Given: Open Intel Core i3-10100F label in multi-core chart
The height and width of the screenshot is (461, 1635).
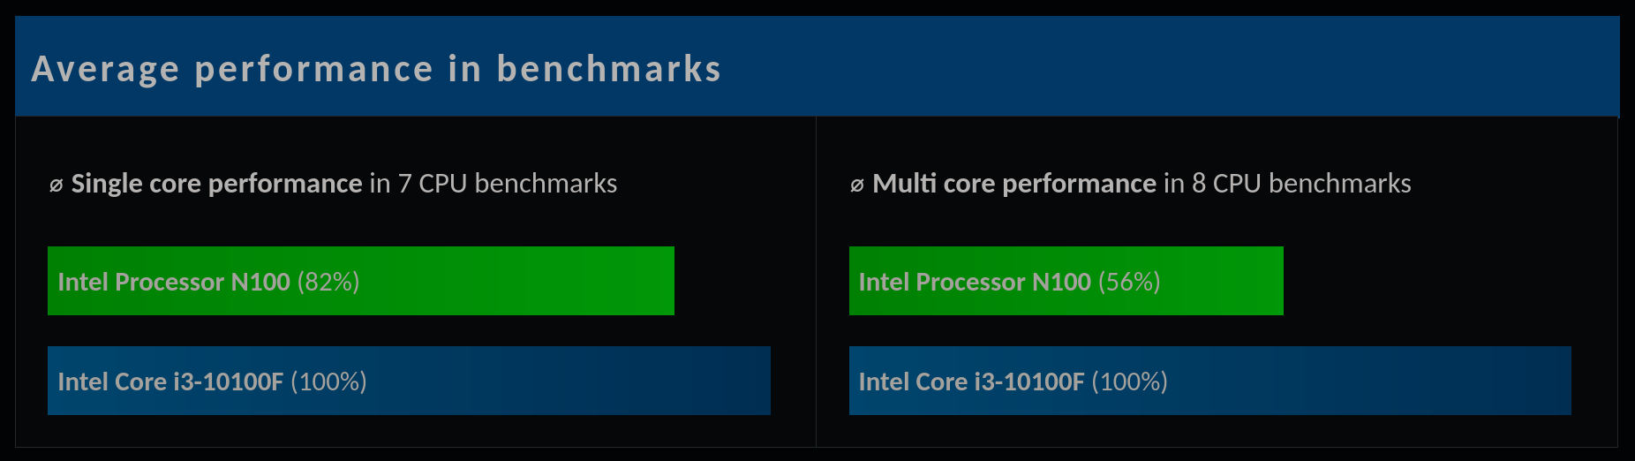Looking at the screenshot, I should (x=971, y=382).
